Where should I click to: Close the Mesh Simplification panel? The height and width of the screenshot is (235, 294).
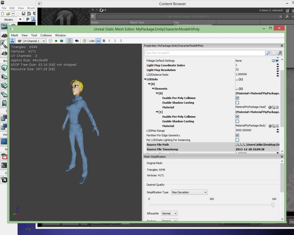282,157
